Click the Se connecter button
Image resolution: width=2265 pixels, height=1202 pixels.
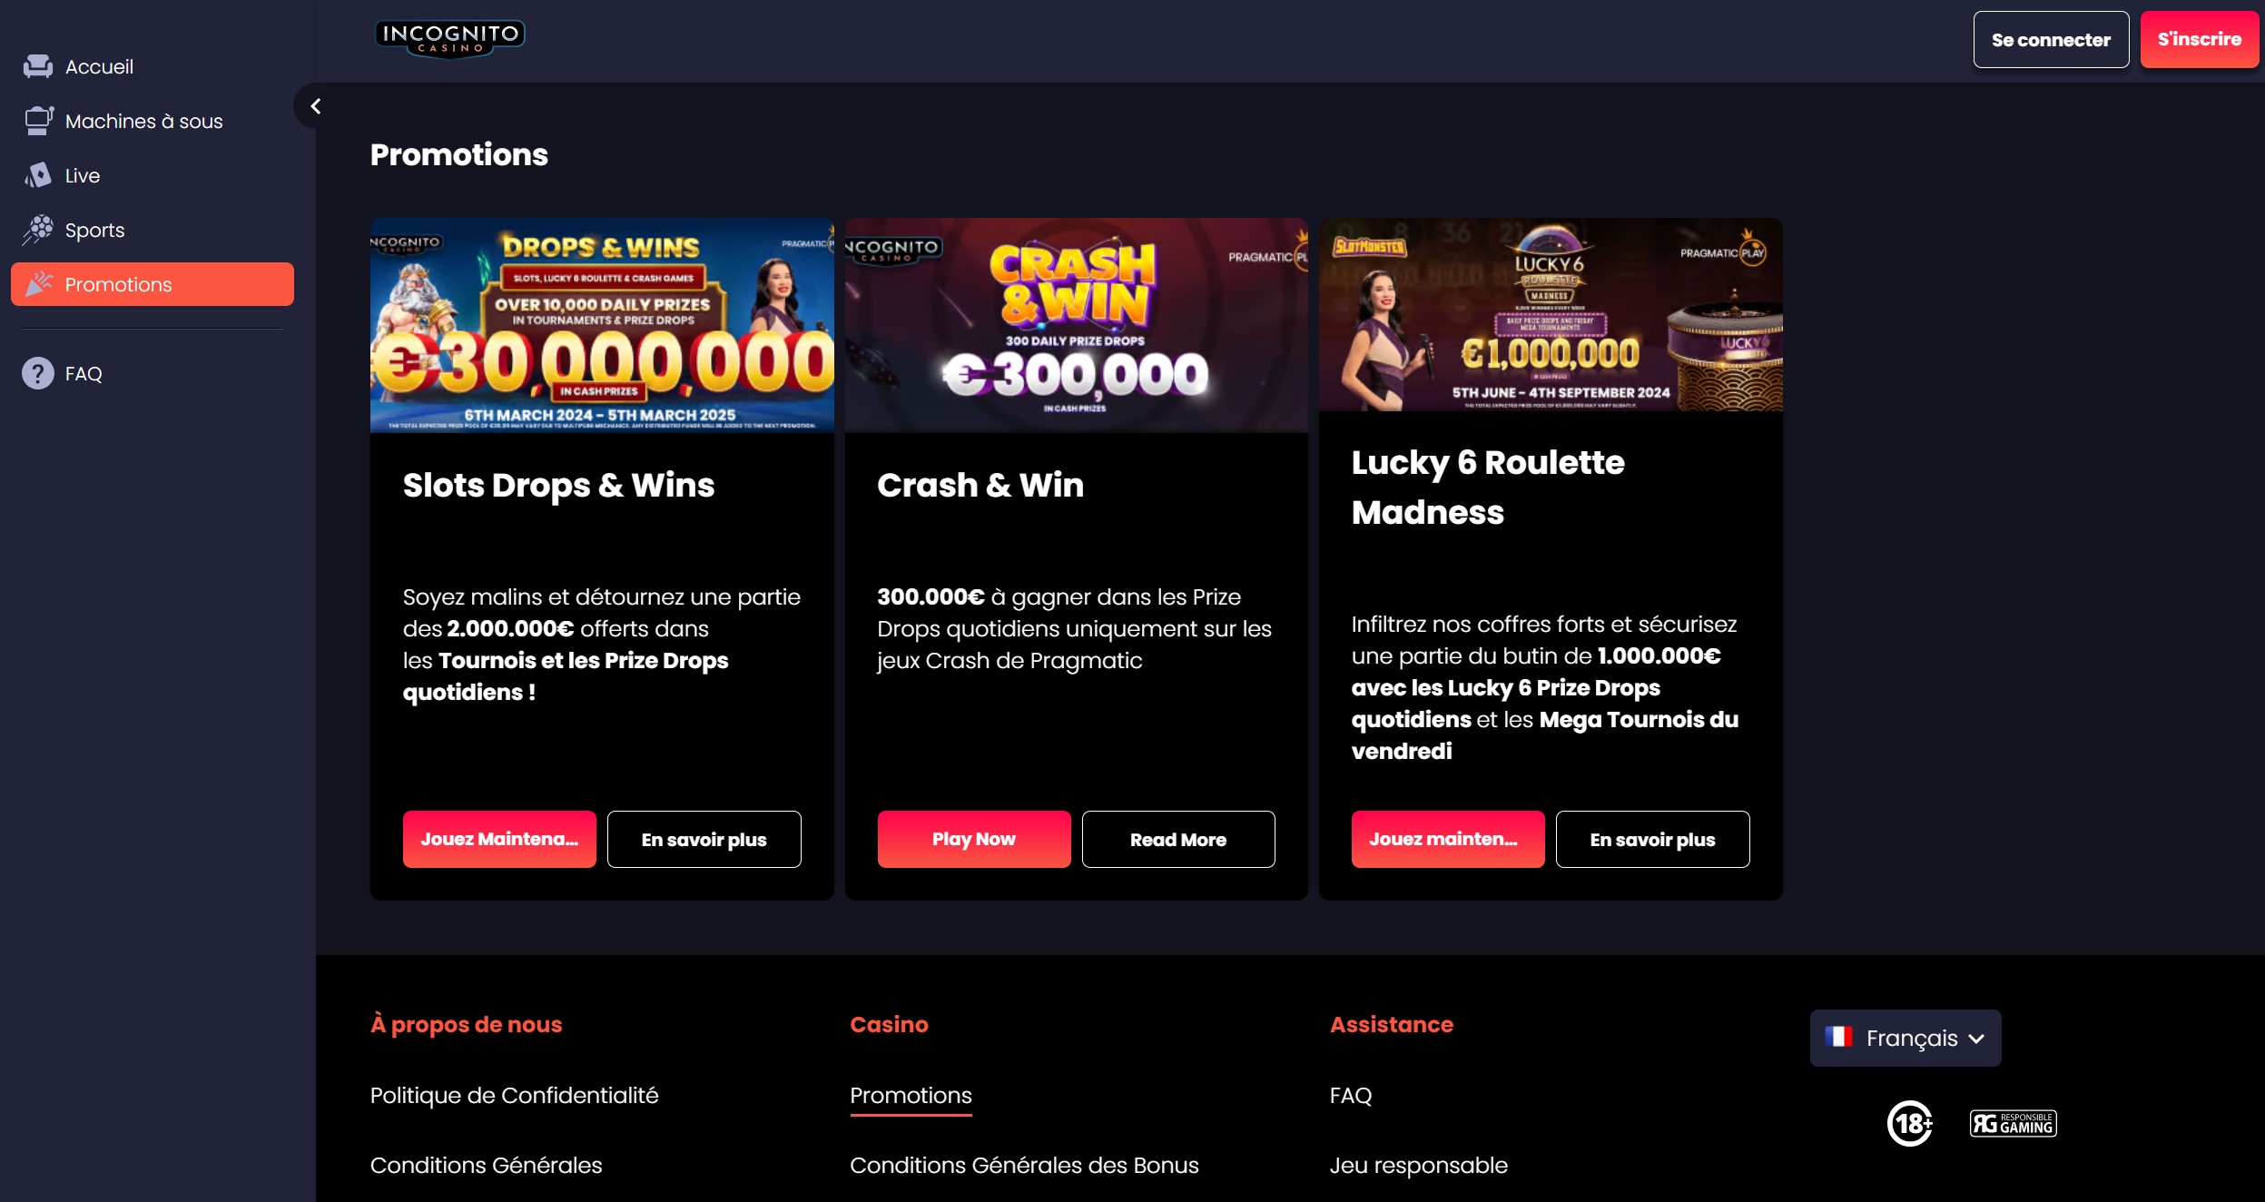coord(2051,39)
